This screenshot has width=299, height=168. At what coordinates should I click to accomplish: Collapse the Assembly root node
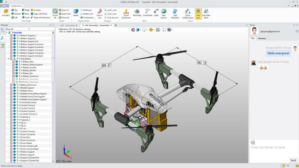coord(6,33)
